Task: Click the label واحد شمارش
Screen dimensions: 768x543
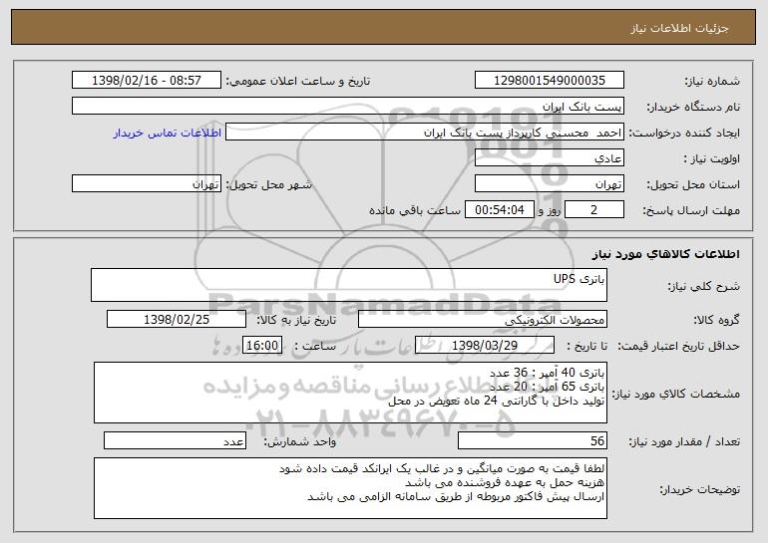Action: tap(300, 441)
